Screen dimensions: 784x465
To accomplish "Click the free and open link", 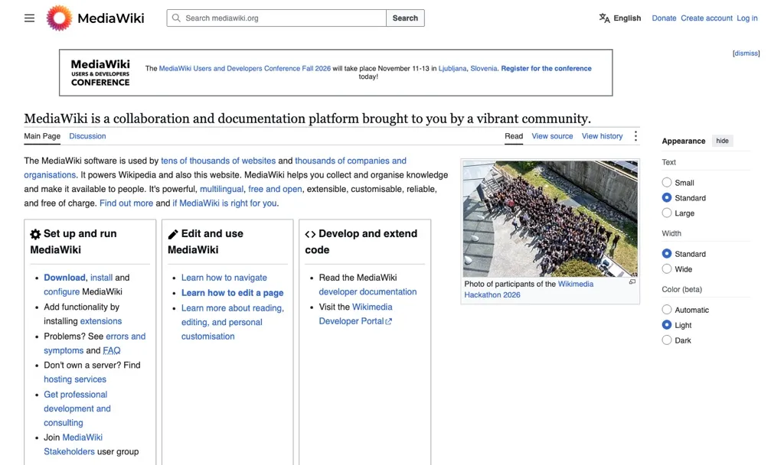I will [275, 190].
